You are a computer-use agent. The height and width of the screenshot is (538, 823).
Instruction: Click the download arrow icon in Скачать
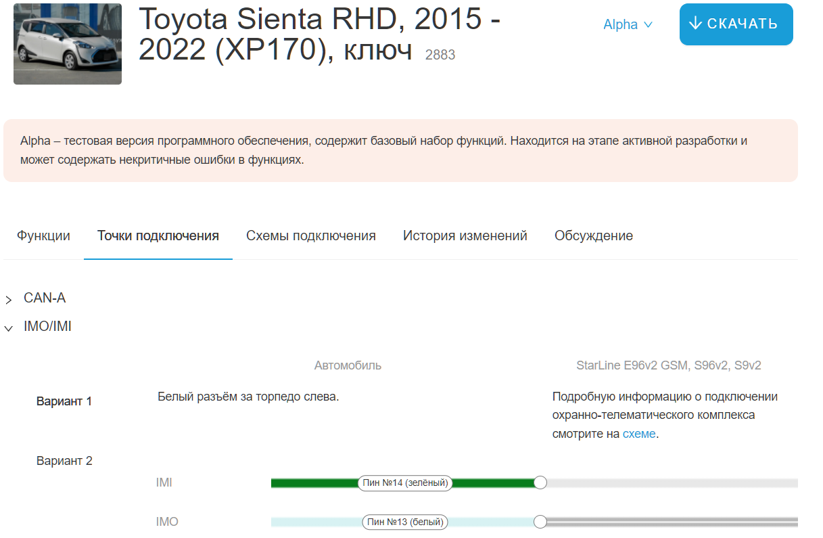pos(695,24)
